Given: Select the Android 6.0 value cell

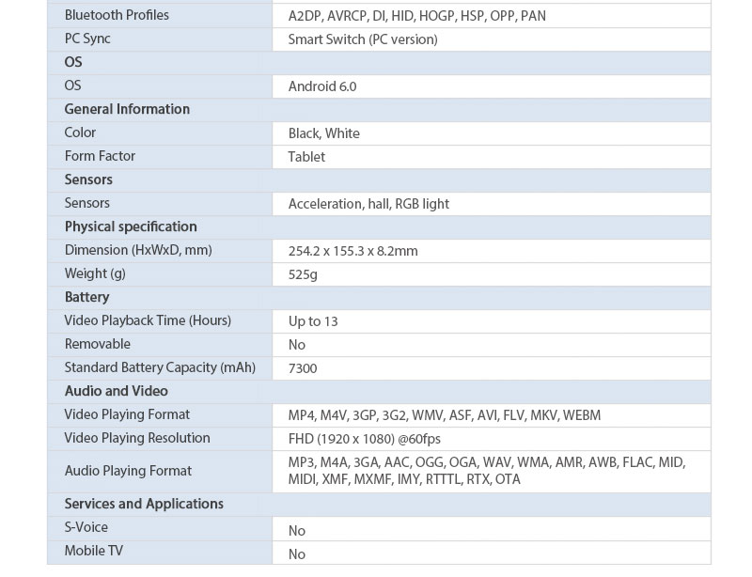Looking at the screenshot, I should 322,86.
